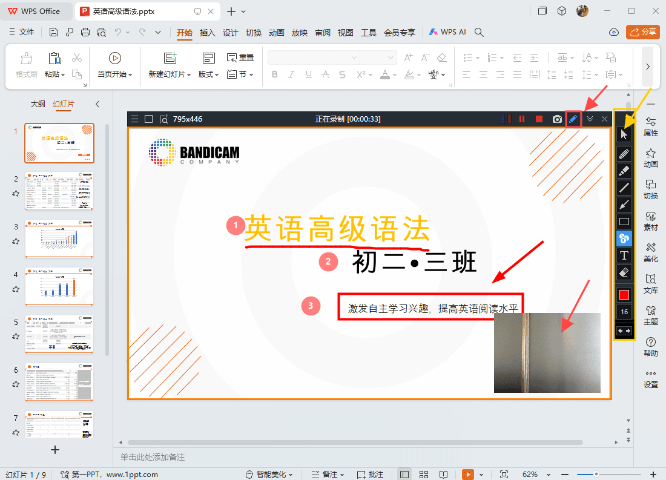Click the orange 分享 share button

pyautogui.click(x=643, y=31)
